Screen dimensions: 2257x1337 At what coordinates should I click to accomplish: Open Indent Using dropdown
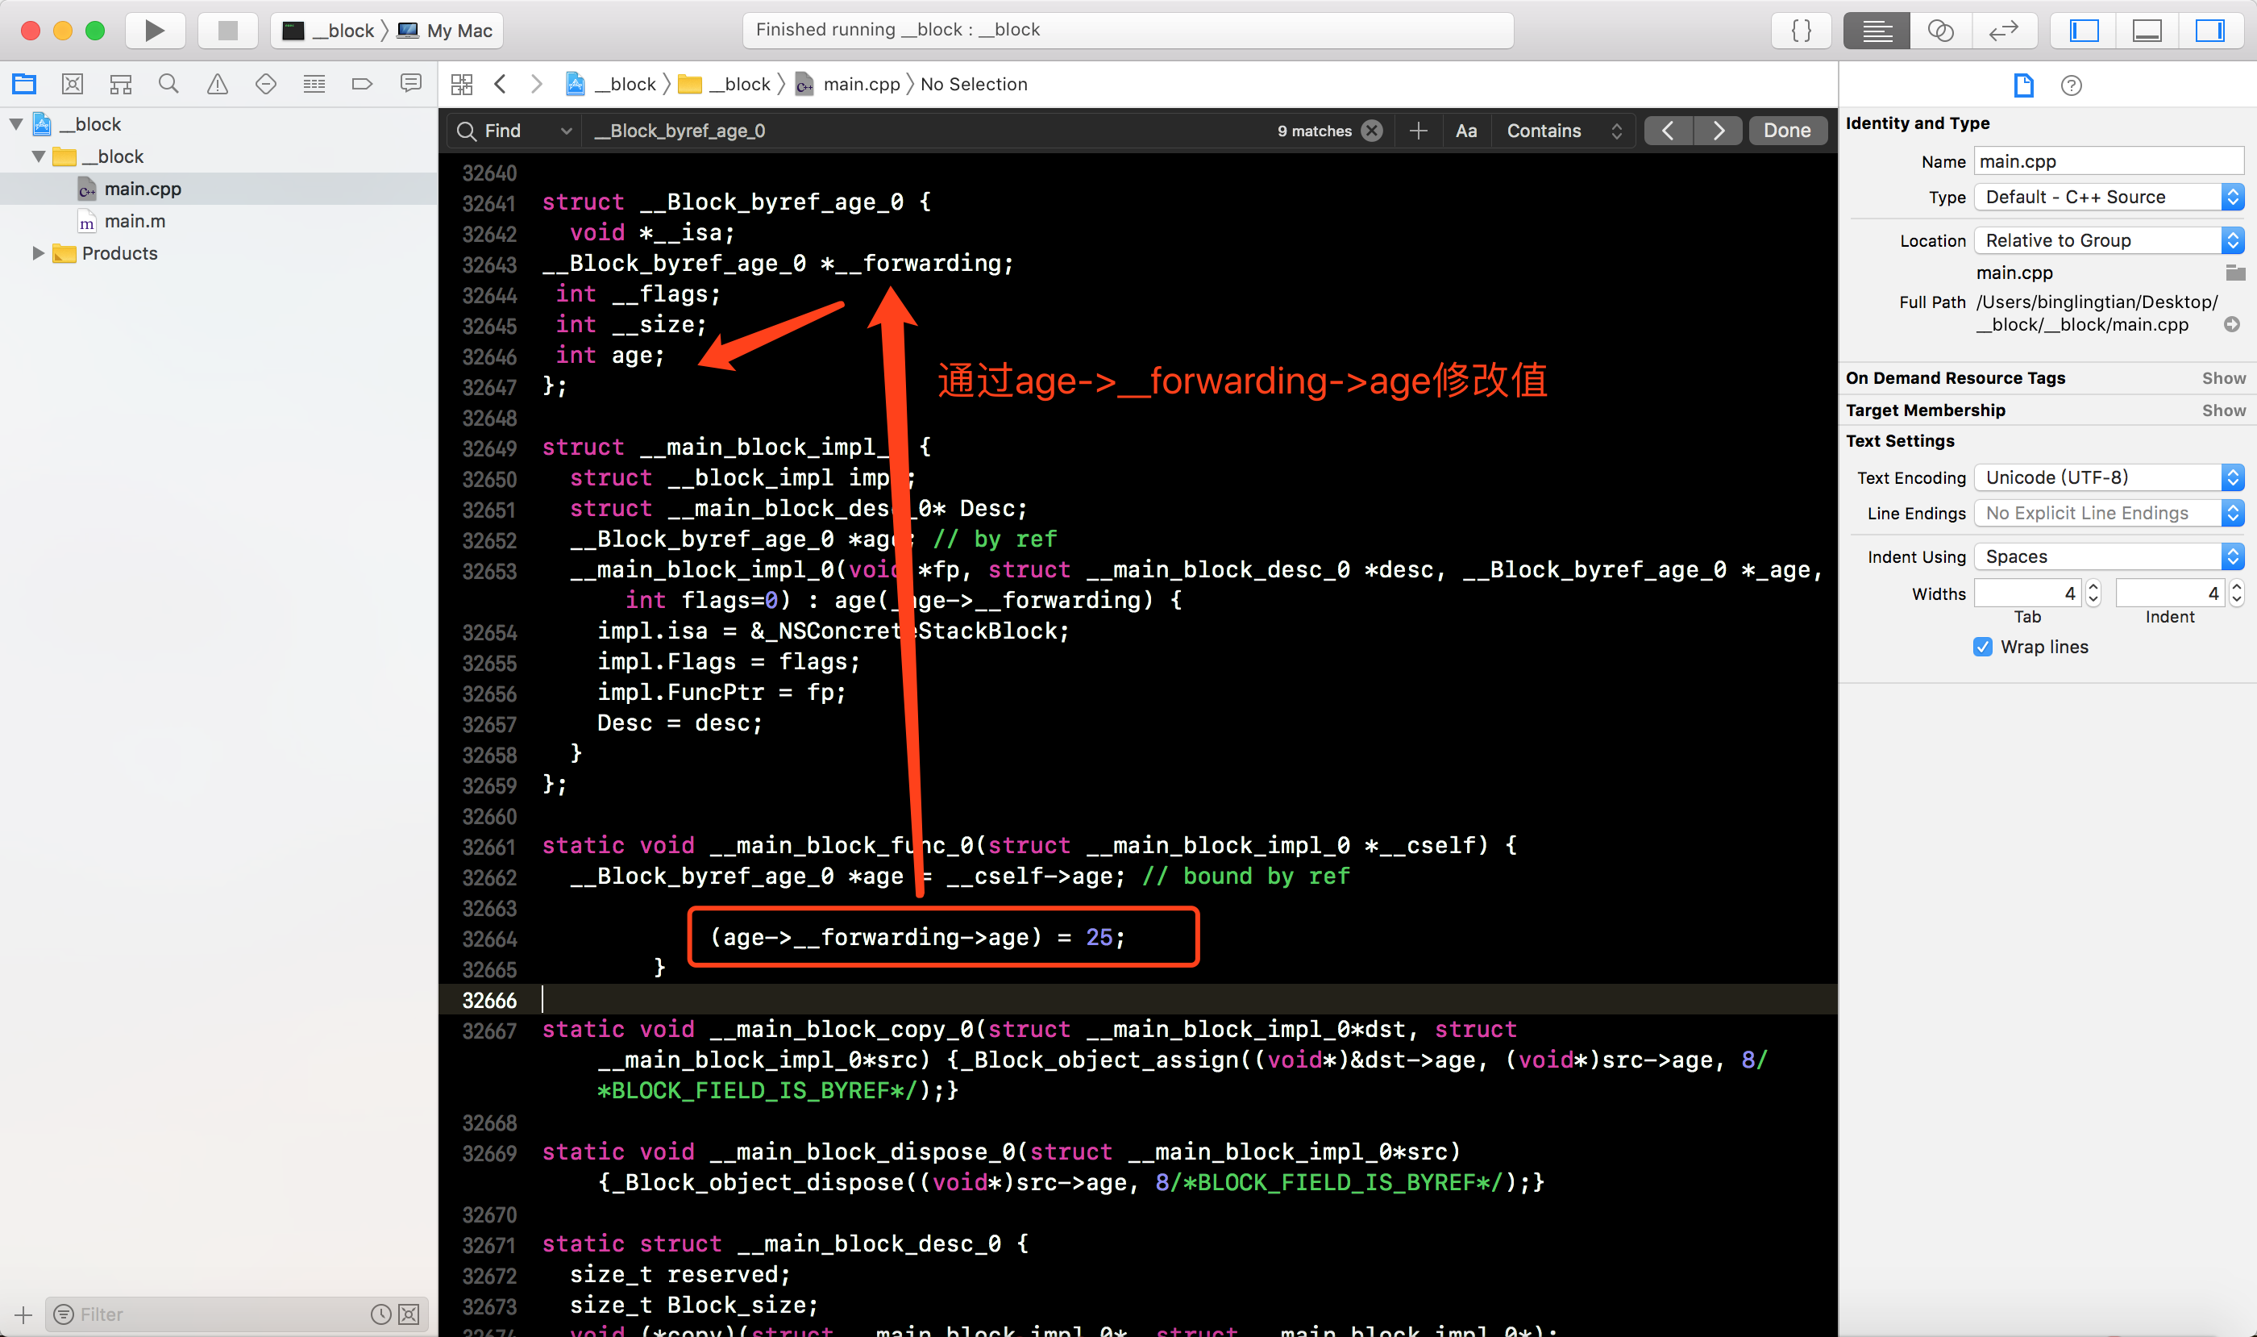pyautogui.click(x=2109, y=556)
